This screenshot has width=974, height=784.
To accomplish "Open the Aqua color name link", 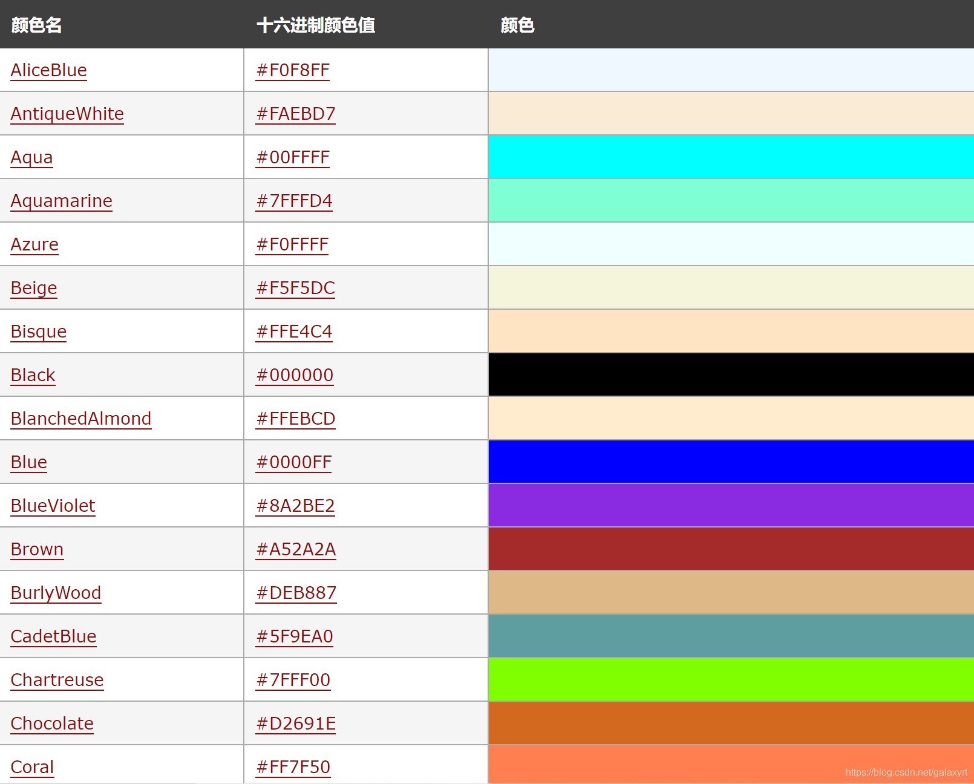I will (x=32, y=157).
